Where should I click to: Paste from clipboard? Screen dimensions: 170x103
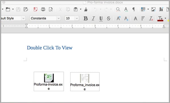(76, 9)
